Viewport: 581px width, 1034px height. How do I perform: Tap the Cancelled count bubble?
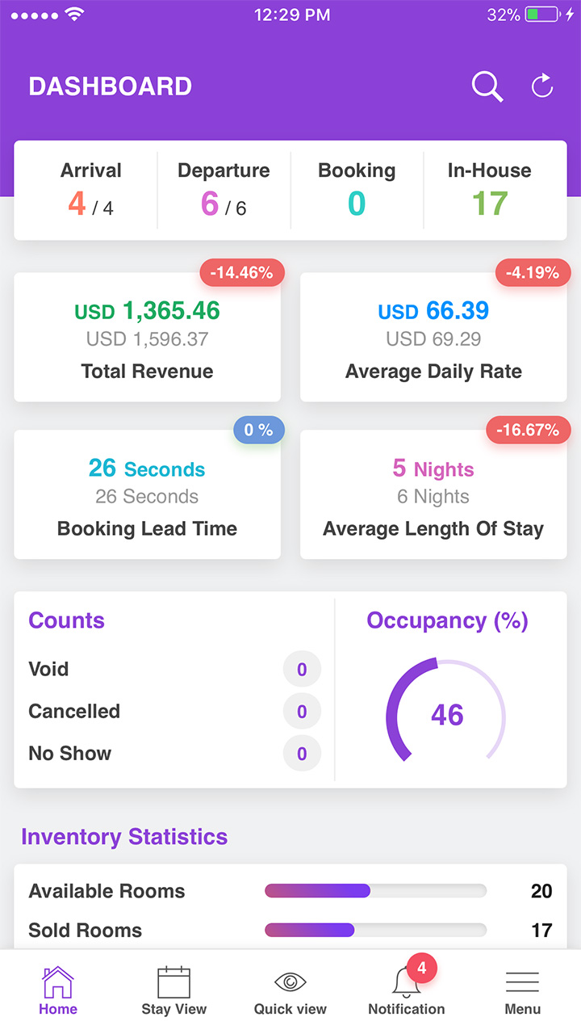[x=302, y=712]
